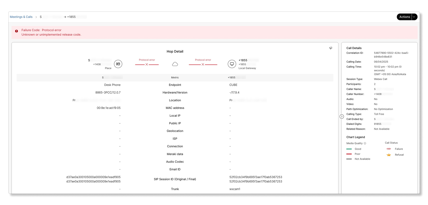Click the Failure call status icon
428x205 pixels.
(x=389, y=149)
